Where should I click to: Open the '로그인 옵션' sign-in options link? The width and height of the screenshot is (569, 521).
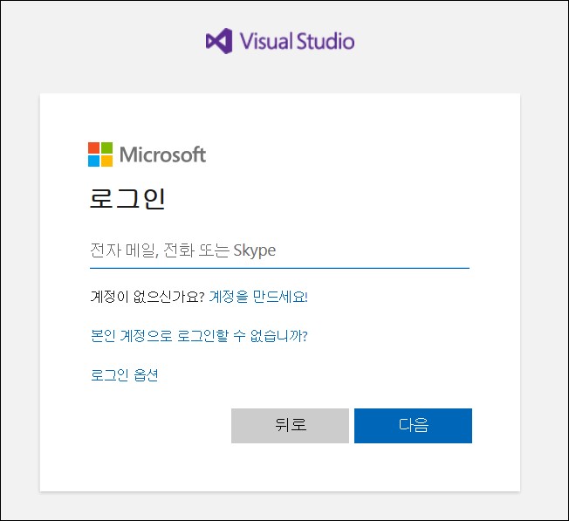click(x=125, y=374)
